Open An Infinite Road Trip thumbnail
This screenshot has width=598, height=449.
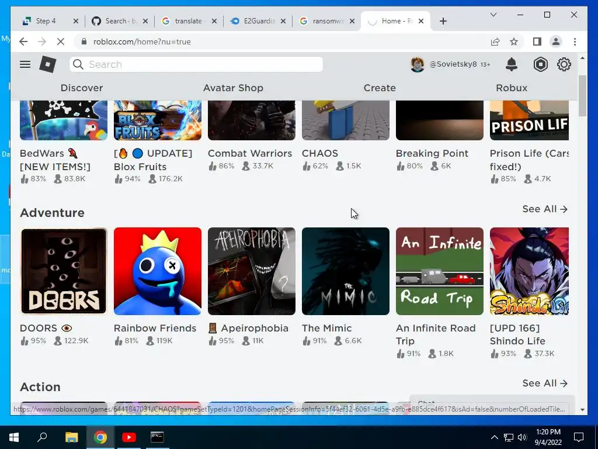(x=440, y=271)
